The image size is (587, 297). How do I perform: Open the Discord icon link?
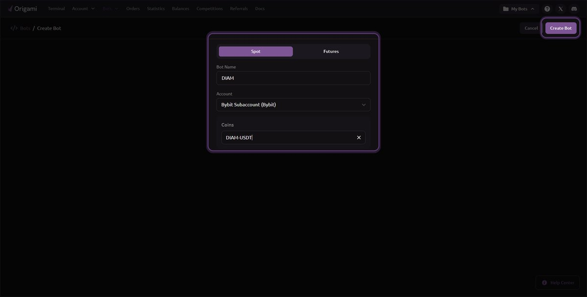[x=574, y=9]
